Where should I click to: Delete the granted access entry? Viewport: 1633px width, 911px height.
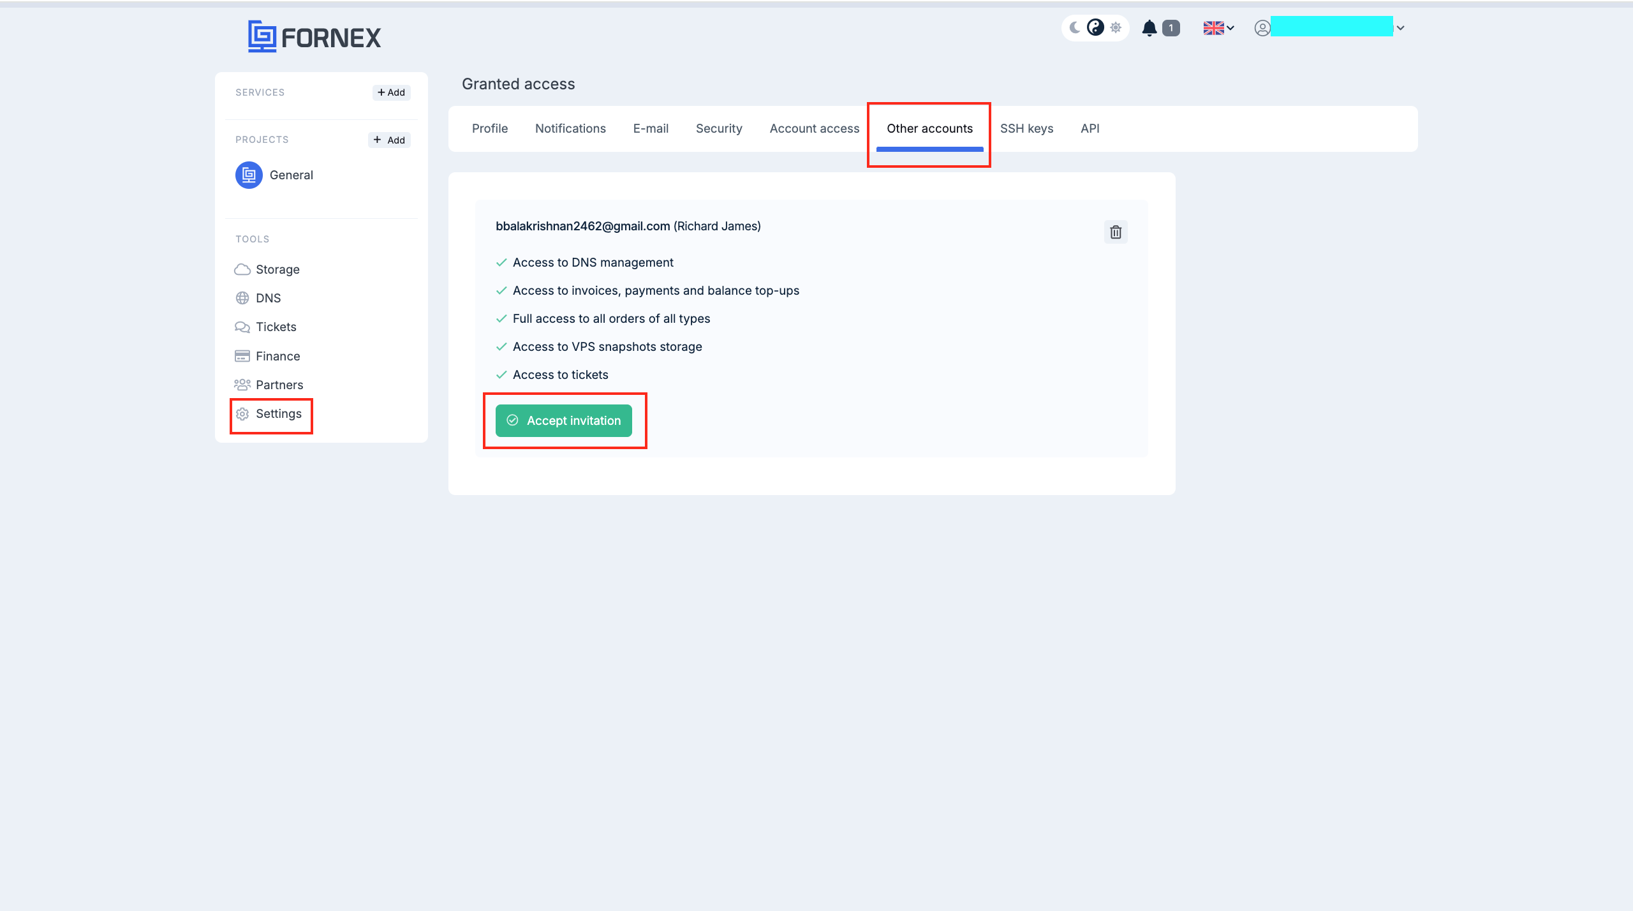[x=1115, y=231]
